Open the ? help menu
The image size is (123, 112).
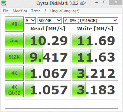coord(45,11)
